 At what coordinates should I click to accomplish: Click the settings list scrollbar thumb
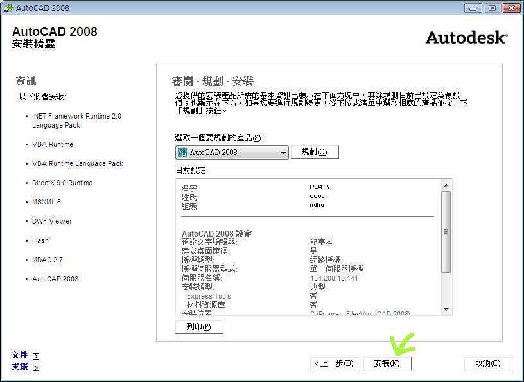[x=446, y=232]
